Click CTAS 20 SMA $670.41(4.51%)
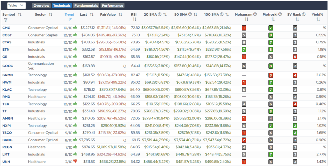Screen dimensions: 328x166 (x=157, y=42)
